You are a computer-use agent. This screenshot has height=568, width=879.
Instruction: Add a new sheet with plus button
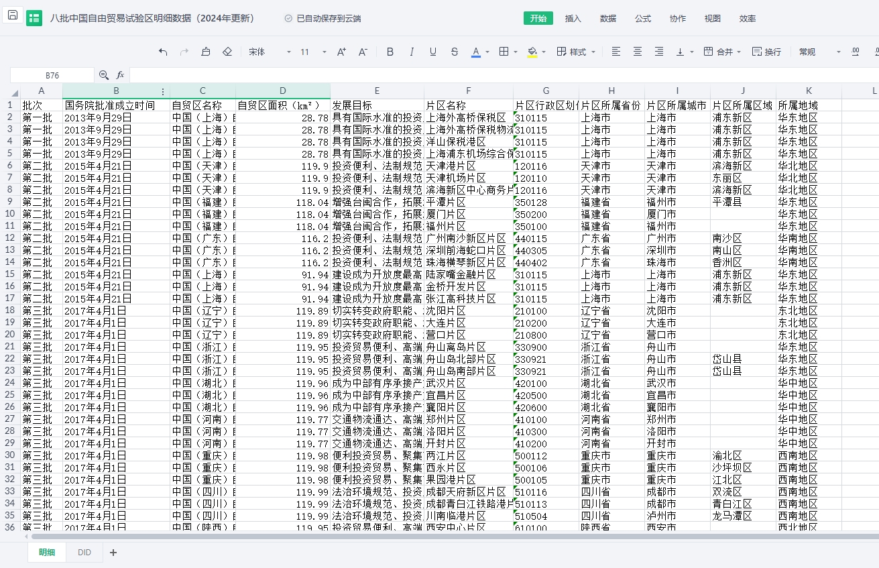pyautogui.click(x=113, y=553)
